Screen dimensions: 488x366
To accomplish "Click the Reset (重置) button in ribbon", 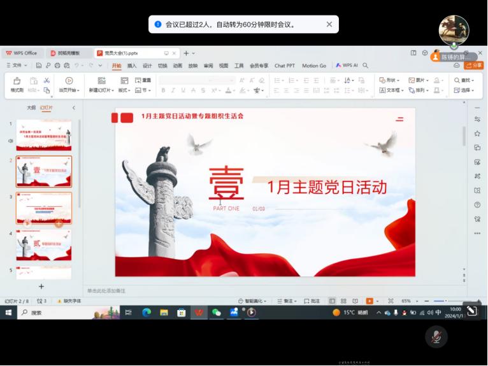I will tap(143, 80).
